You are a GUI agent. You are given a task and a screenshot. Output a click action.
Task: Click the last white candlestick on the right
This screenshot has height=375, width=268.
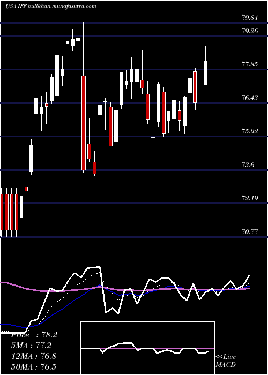click(205, 73)
